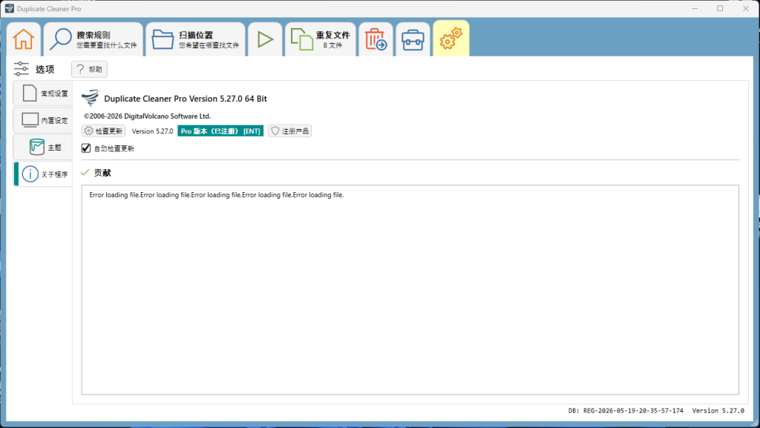Select the 主题 theme section
The width and height of the screenshot is (760, 428).
[x=43, y=147]
